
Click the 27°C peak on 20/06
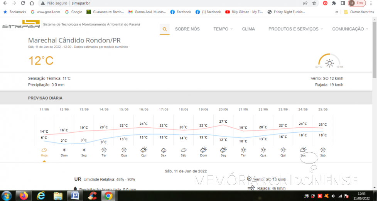223,122
